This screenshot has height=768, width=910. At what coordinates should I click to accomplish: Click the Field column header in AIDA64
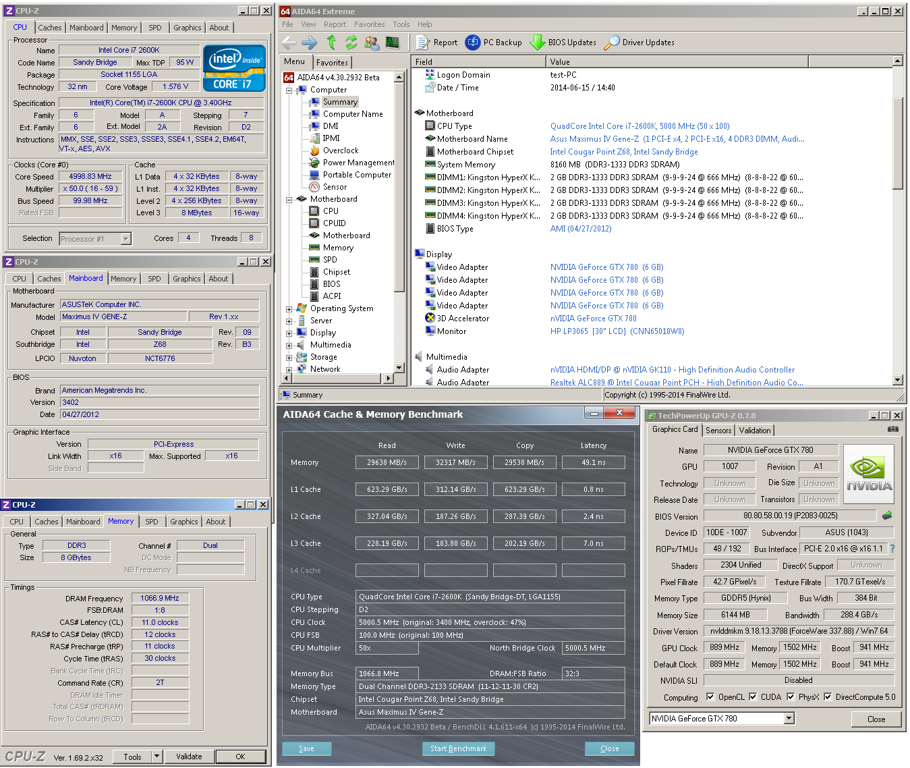click(x=478, y=61)
